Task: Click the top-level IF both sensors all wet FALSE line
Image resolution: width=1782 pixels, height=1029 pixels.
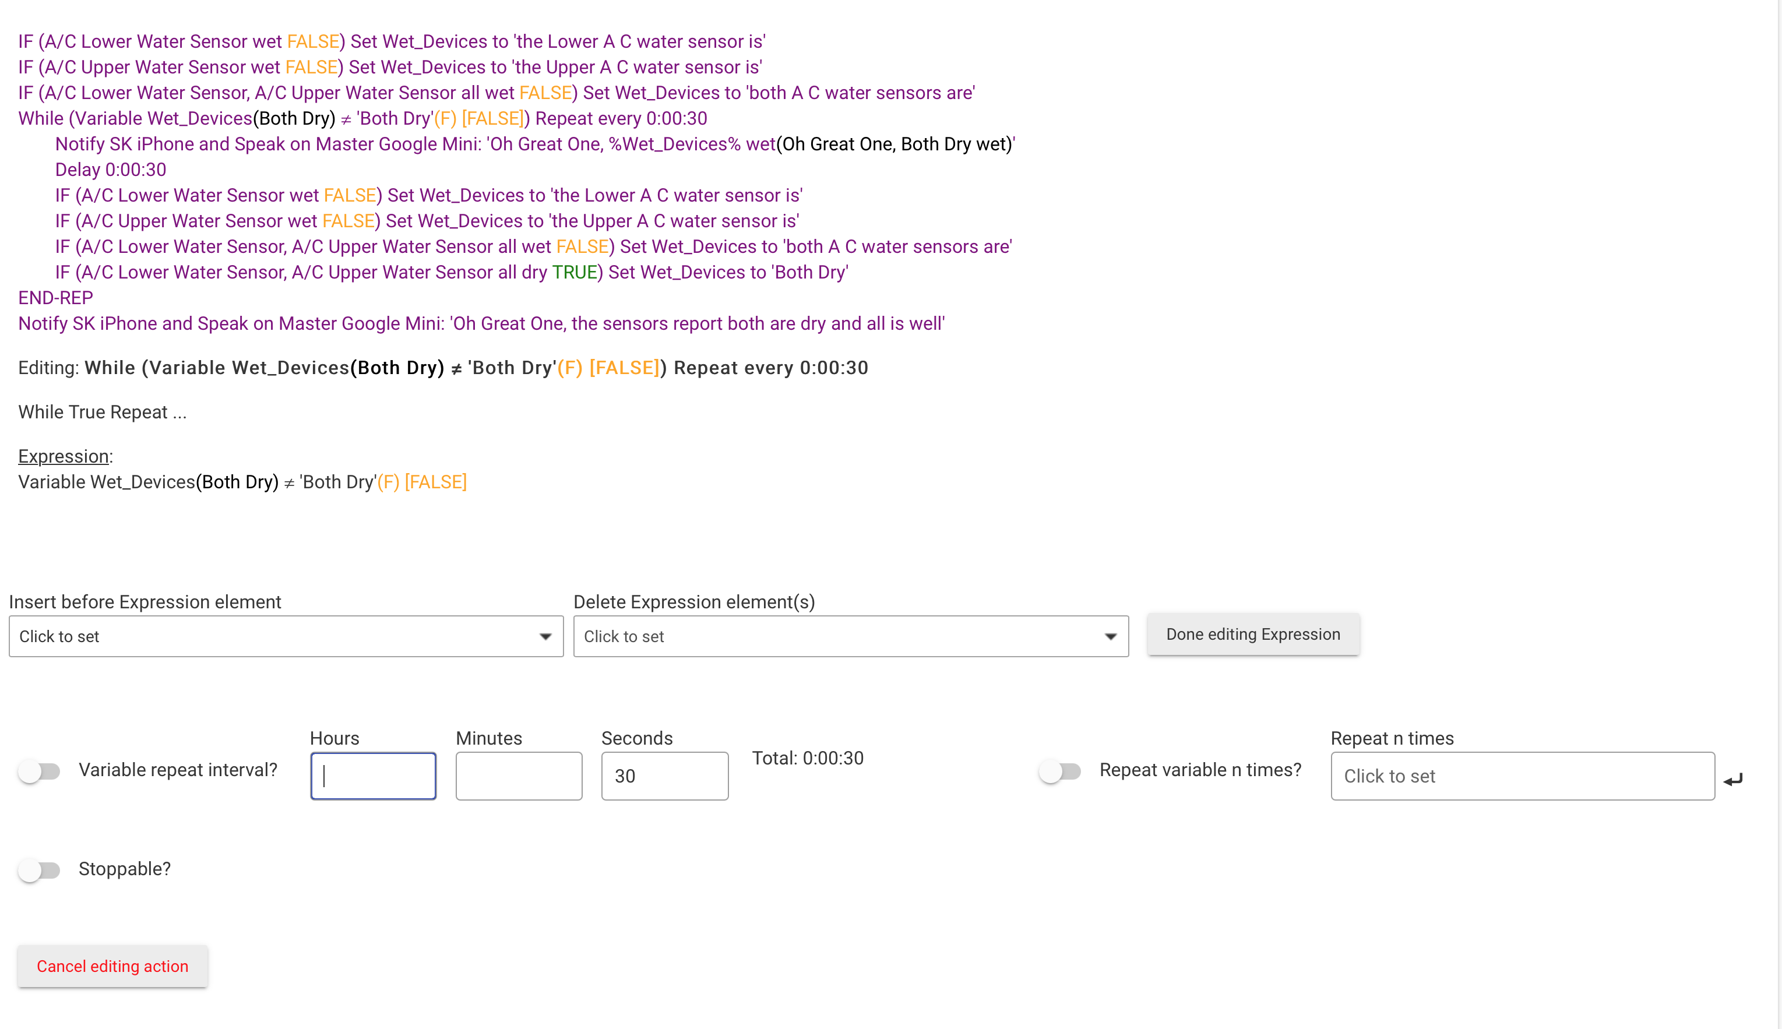Action: 496,93
